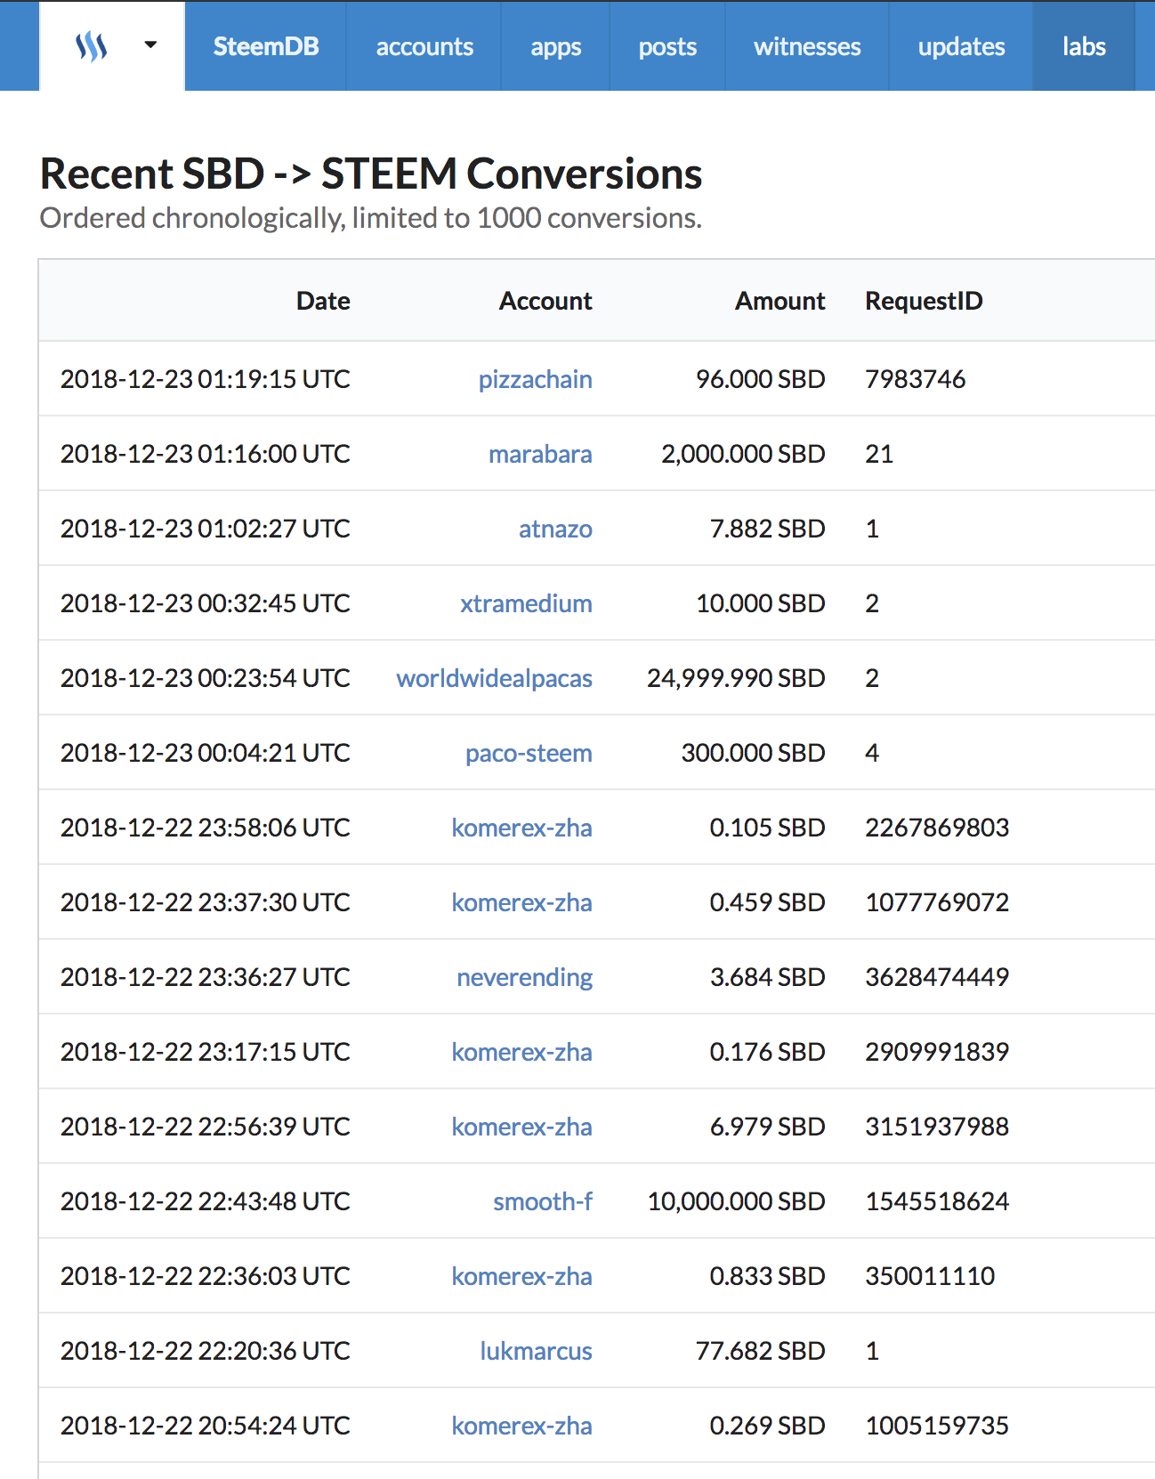Navigate to the posts page

click(667, 46)
